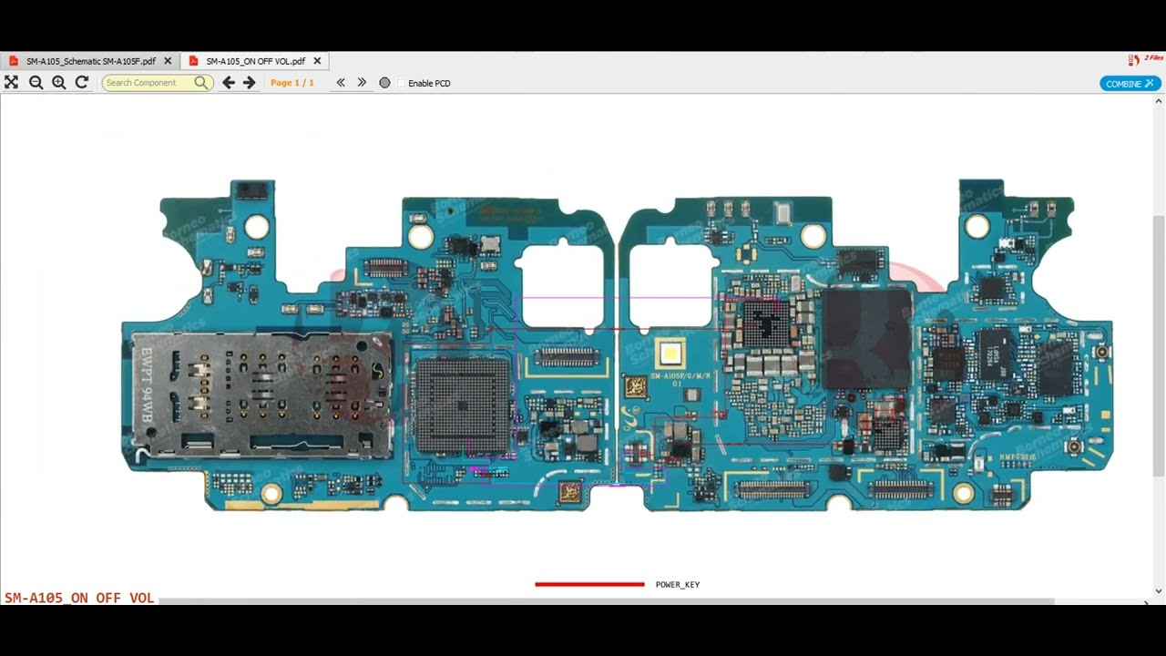Click the 2 Files label
Image resolution: width=1166 pixels, height=656 pixels.
click(1152, 57)
